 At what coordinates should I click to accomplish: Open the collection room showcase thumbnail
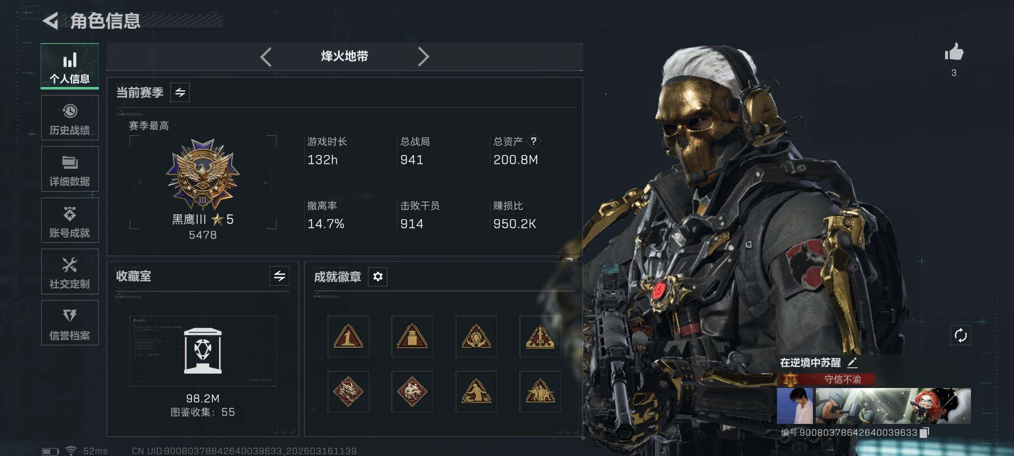coord(203,351)
